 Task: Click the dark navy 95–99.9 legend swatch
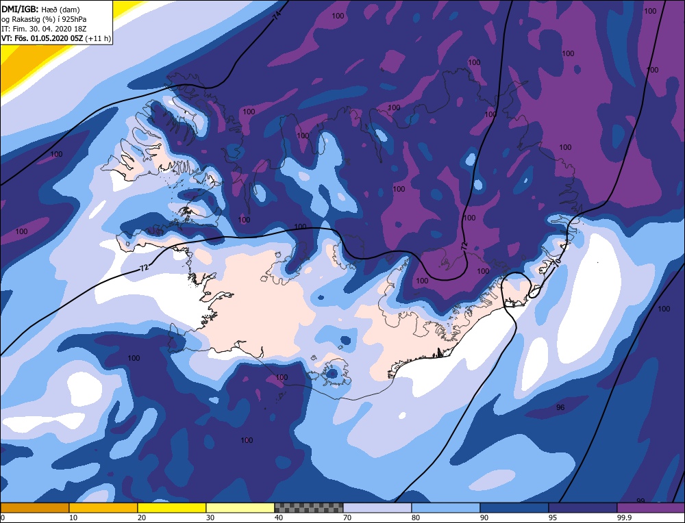[x=583, y=507]
